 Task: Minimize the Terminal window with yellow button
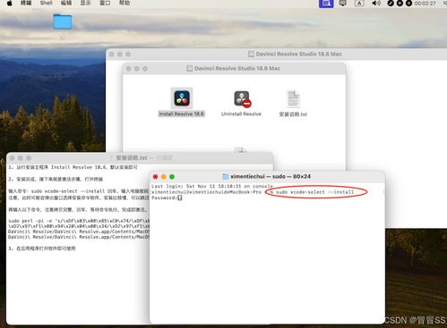(x=164, y=177)
